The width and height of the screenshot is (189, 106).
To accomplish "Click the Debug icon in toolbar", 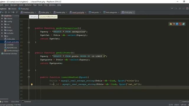I will (180, 9).
